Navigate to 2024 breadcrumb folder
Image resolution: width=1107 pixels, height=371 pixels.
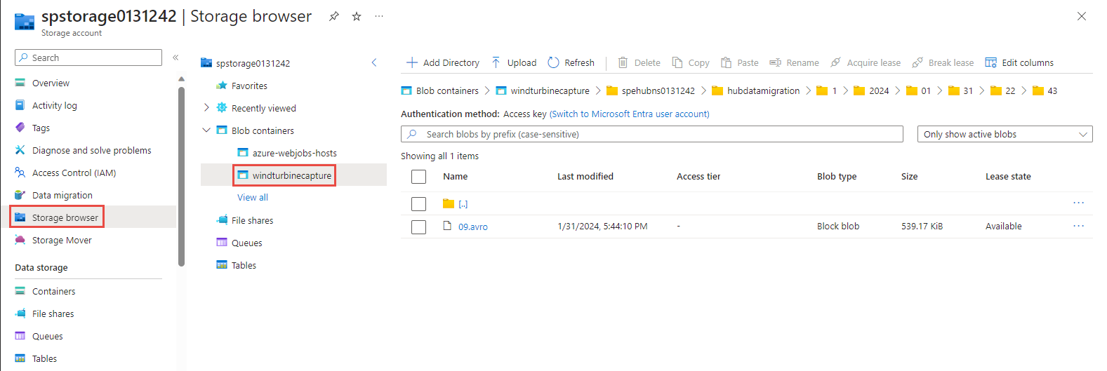click(x=879, y=90)
